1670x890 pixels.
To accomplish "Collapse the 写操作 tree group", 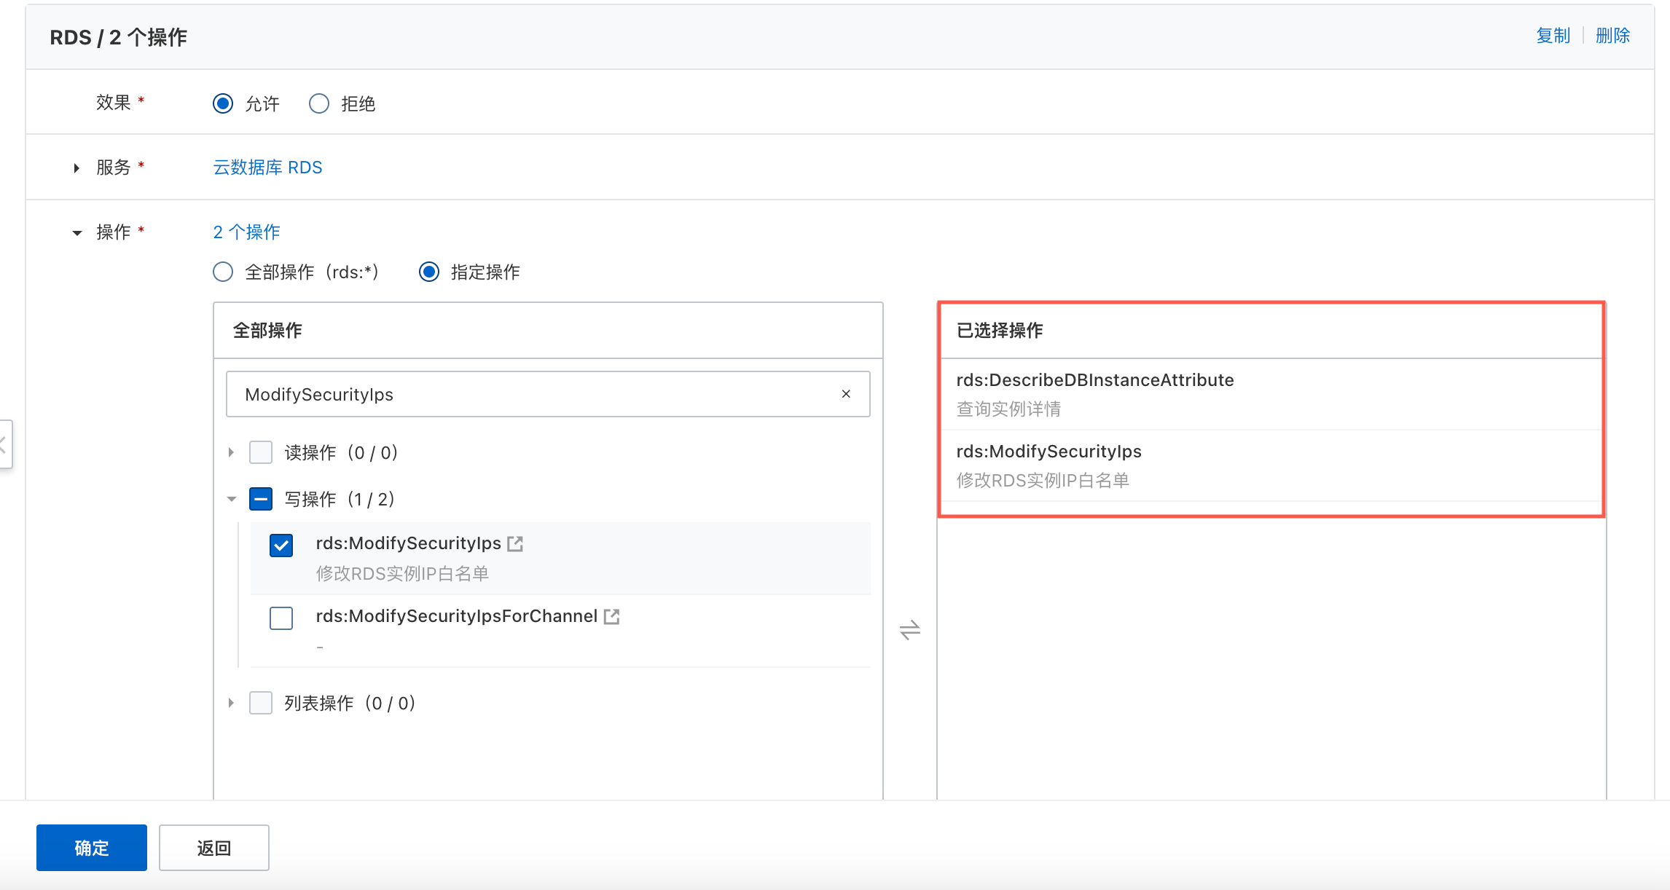I will pos(232,499).
